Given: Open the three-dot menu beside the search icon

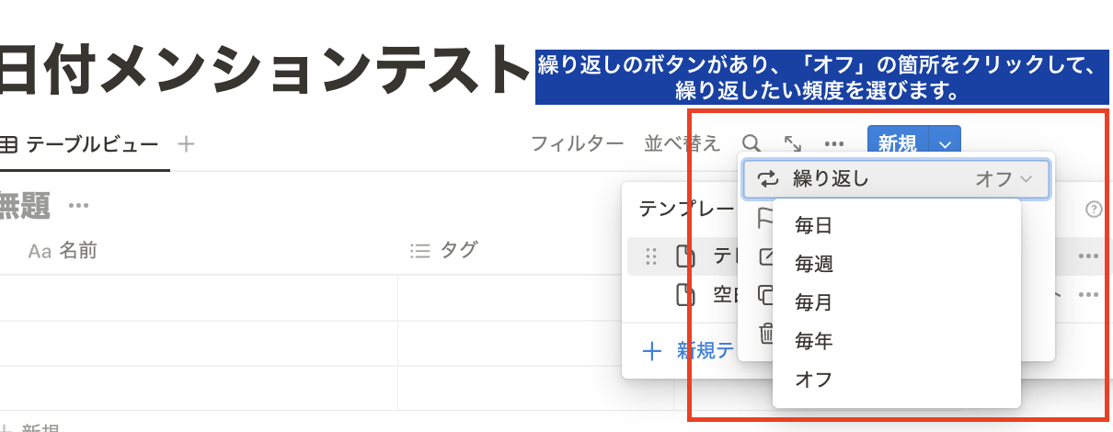Looking at the screenshot, I should [x=834, y=143].
